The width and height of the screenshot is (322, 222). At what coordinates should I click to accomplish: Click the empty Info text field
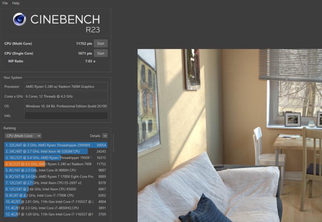tap(66, 116)
